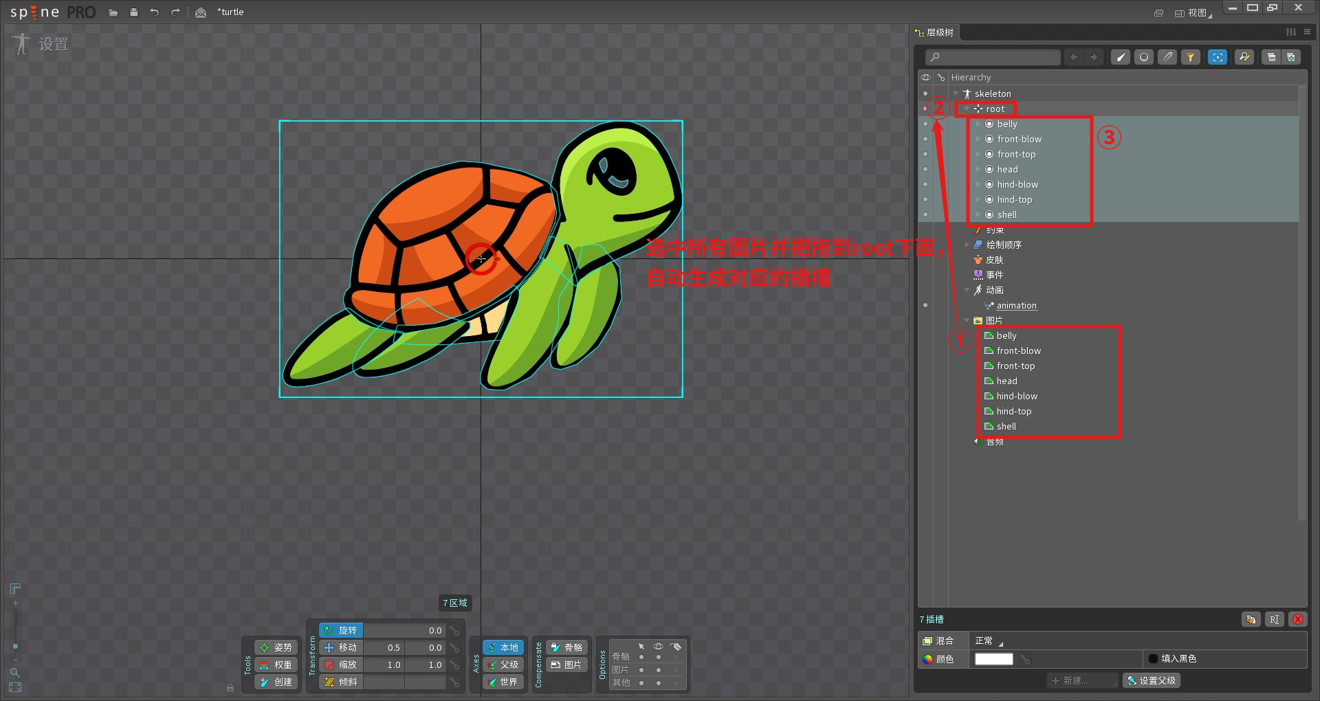Click the key icon on the move row
The height and width of the screenshot is (701, 1320).
pos(454,647)
